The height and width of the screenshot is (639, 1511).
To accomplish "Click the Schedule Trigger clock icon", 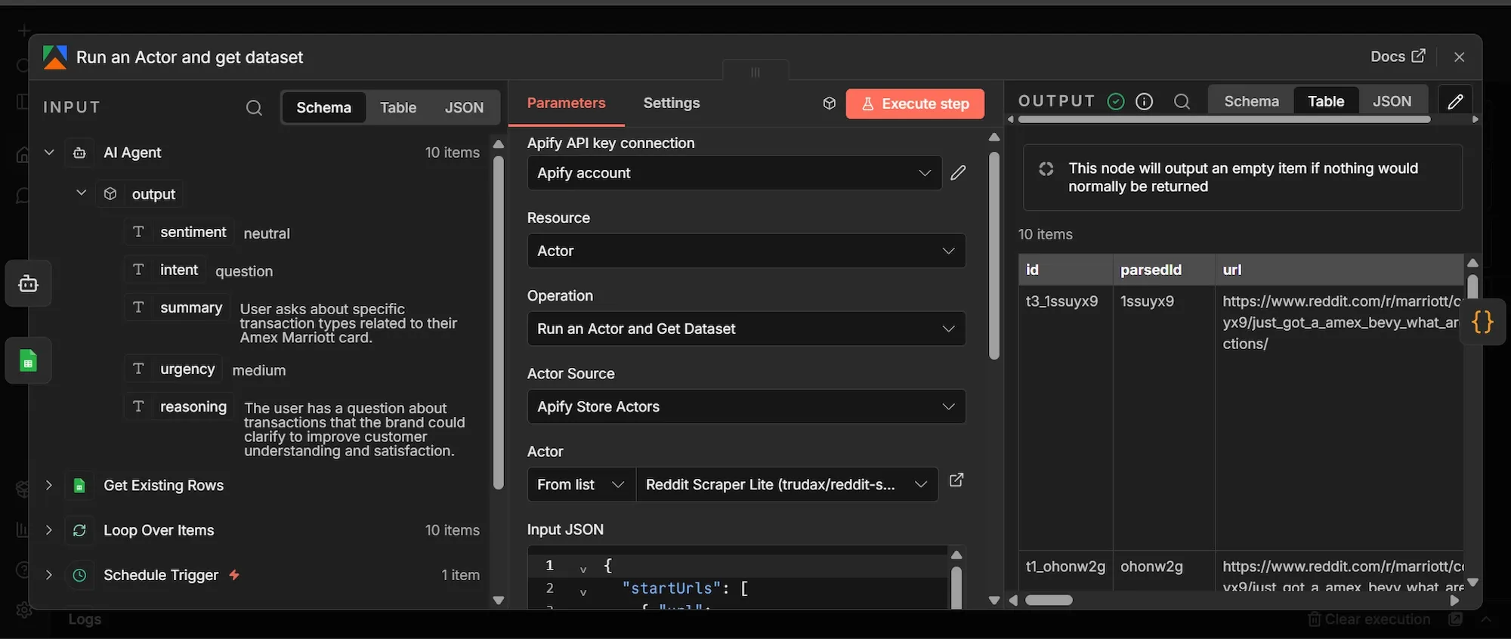I will click(x=79, y=576).
